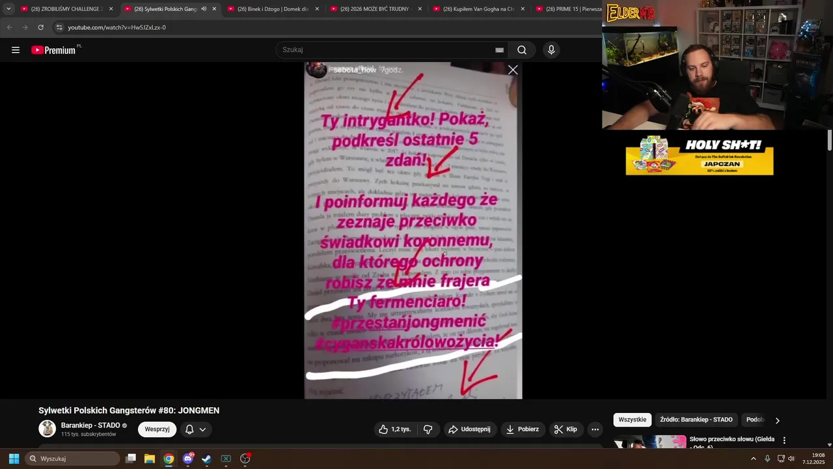Open system tray microphone icon
The height and width of the screenshot is (469, 833).
coord(767,459)
